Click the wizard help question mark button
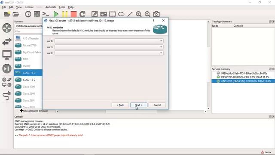The width and height of the screenshot is (275, 155). (153, 21)
